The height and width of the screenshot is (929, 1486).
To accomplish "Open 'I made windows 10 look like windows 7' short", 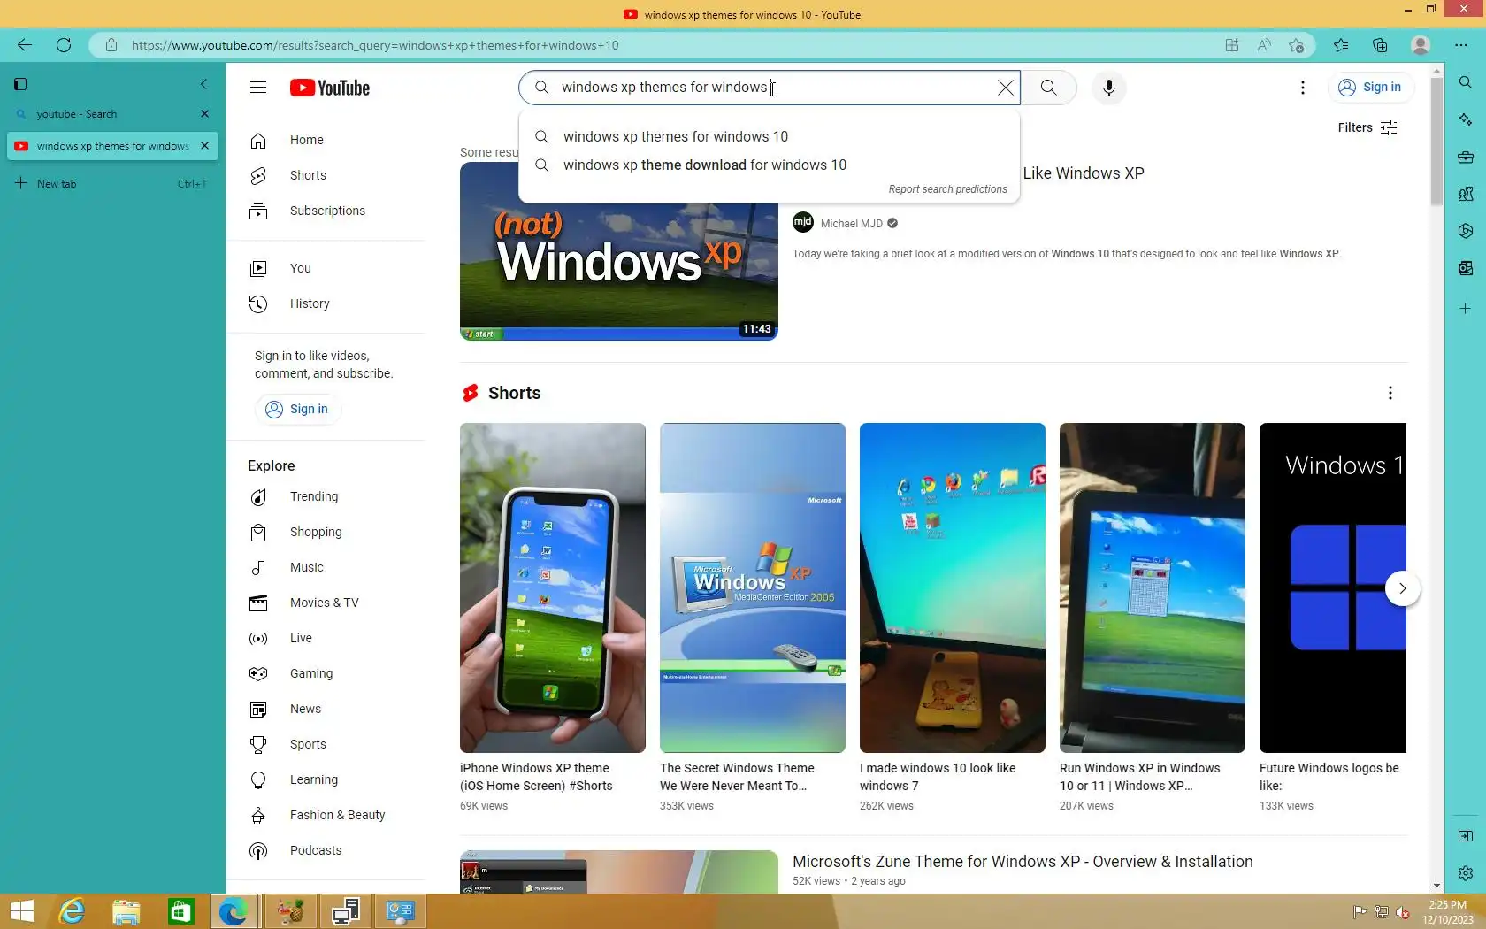I will 953,587.
